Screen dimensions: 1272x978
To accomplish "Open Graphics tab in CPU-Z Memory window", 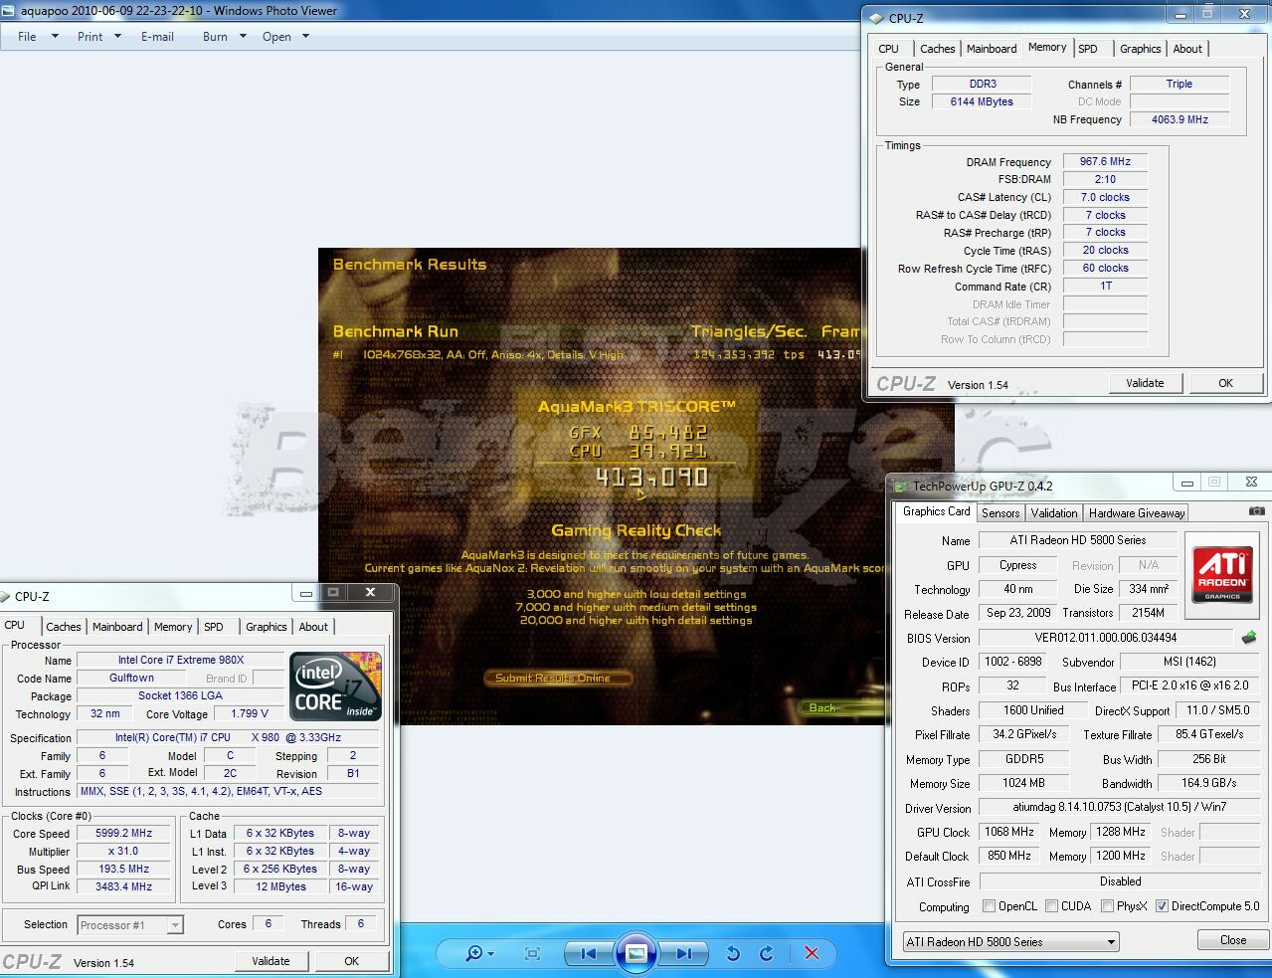I will point(1140,49).
